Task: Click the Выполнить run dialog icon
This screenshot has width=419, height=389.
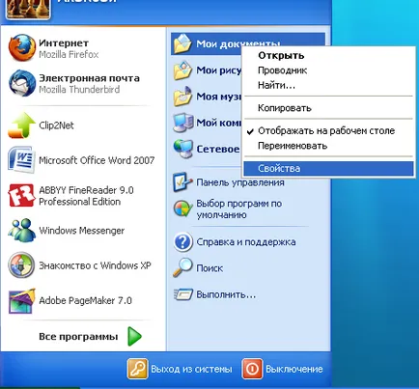Action: click(183, 294)
